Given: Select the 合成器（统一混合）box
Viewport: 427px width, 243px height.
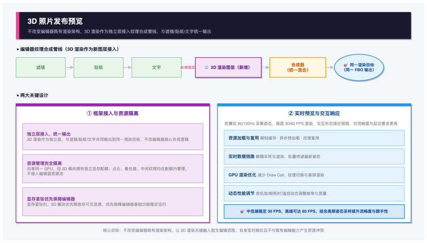Looking at the screenshot, I should [298, 67].
